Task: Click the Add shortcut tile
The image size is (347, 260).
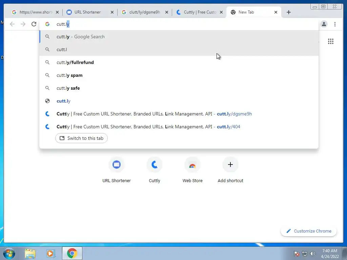Action: (x=230, y=170)
